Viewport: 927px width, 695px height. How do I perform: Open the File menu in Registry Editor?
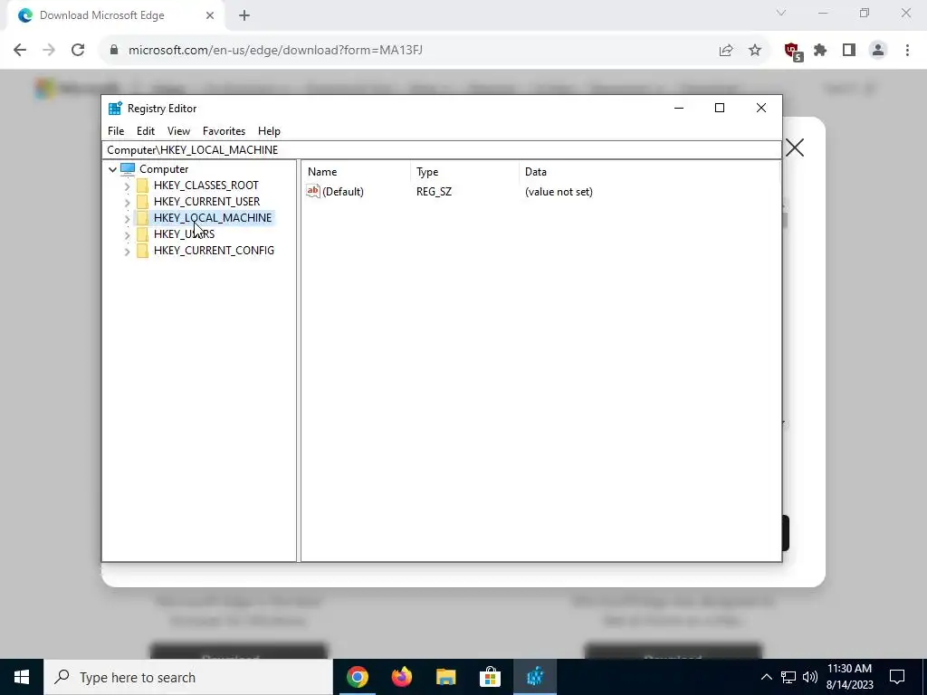click(116, 131)
